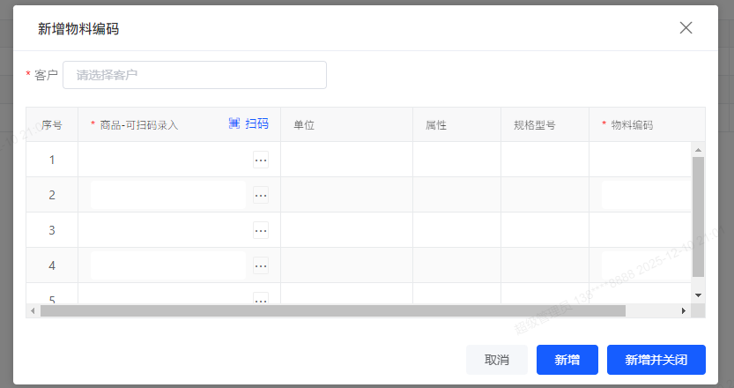Open product picker ellipsis in row 2
Screen dimensions: 734x388
(261, 195)
